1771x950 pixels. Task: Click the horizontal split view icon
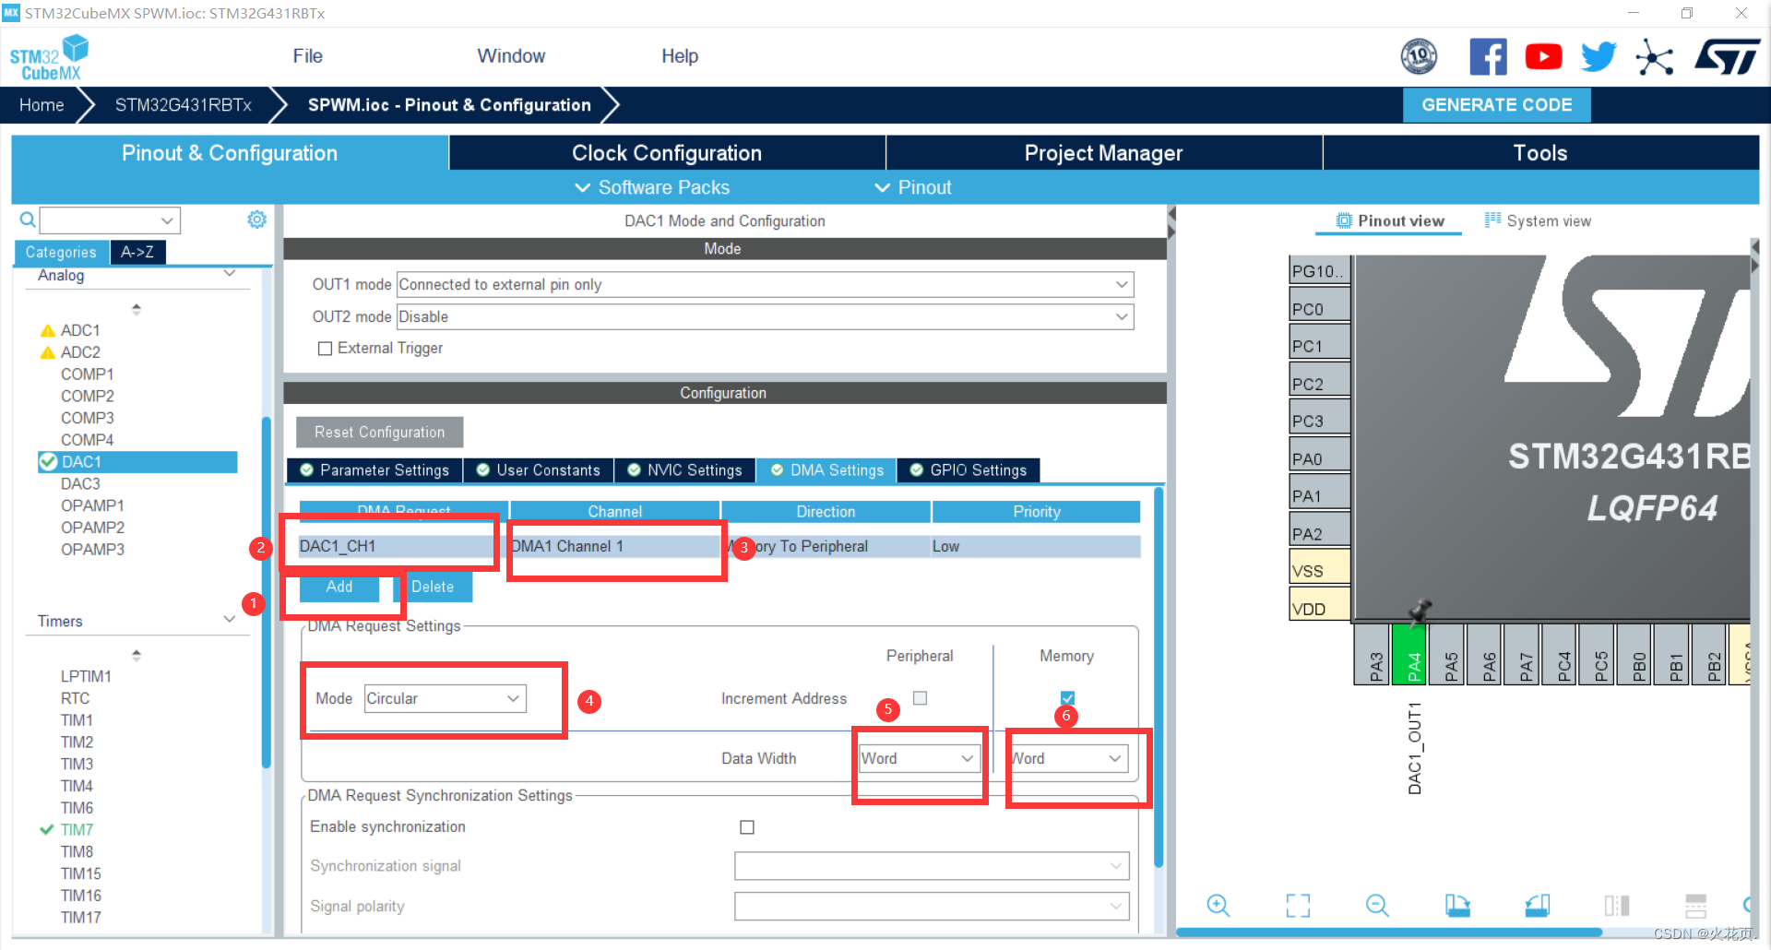[1695, 905]
